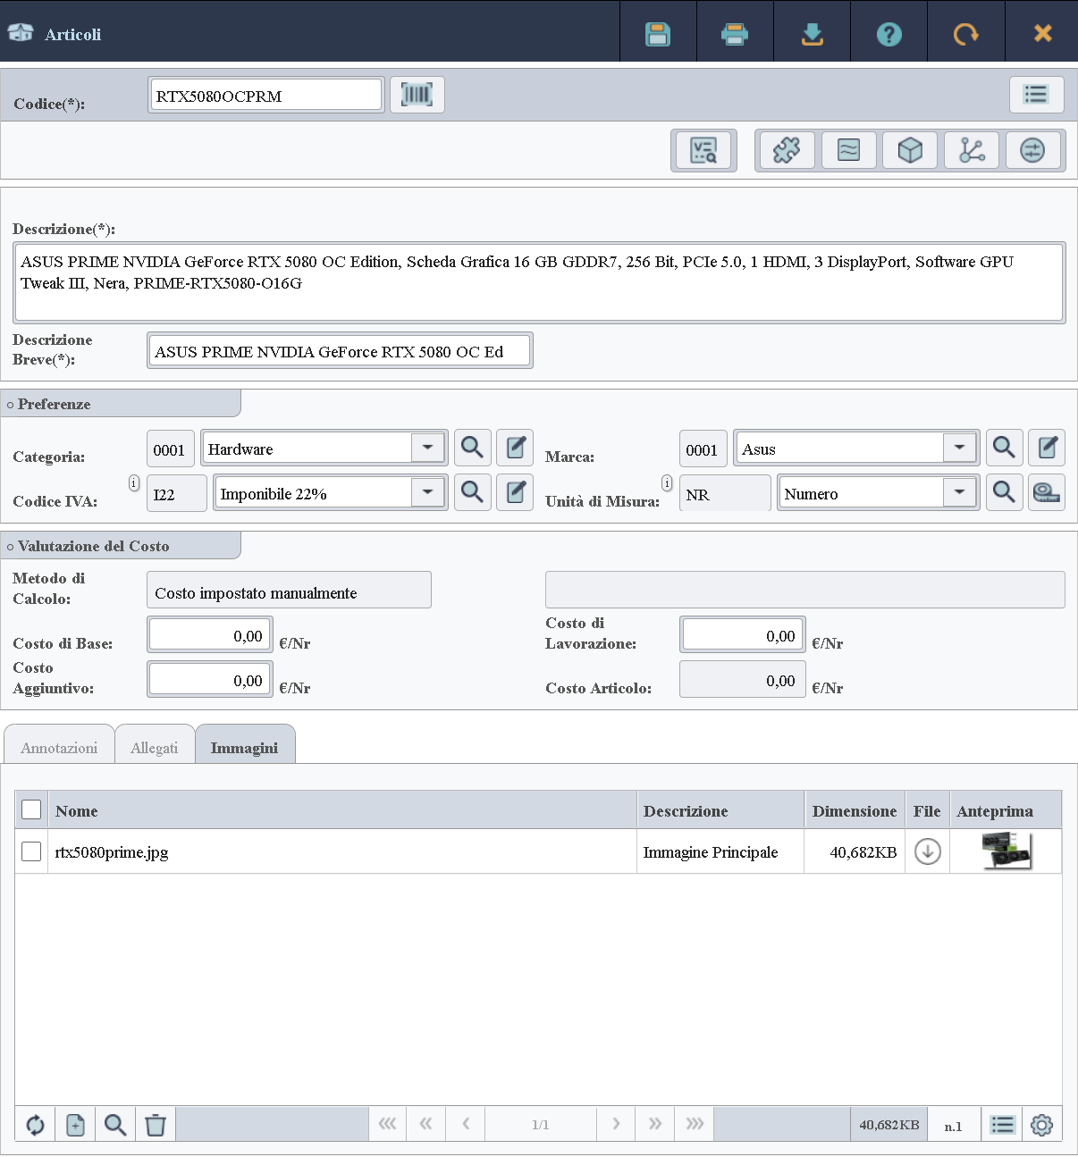Click the branch variants icon
The image size is (1078, 1157).
click(972, 150)
